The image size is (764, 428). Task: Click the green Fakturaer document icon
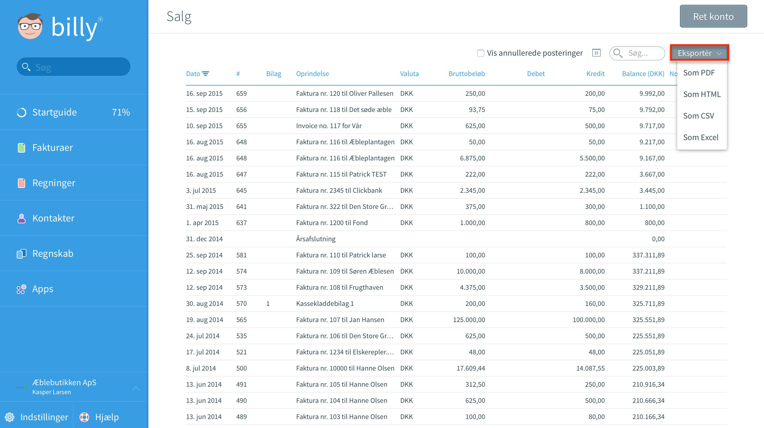pyautogui.click(x=22, y=148)
